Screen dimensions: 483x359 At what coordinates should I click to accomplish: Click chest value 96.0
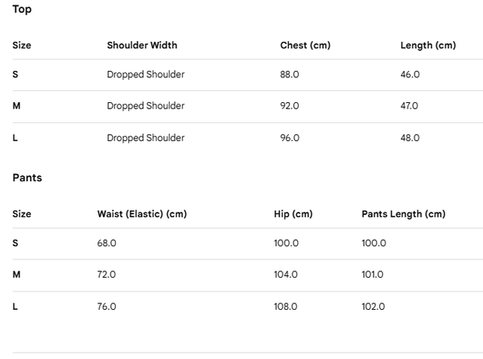tap(290, 138)
